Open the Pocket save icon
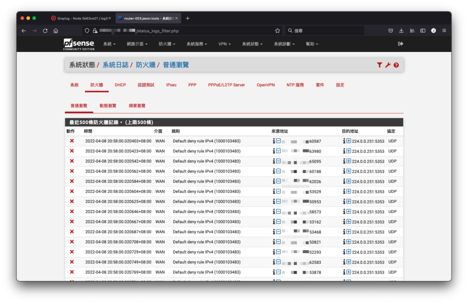 tap(390, 31)
